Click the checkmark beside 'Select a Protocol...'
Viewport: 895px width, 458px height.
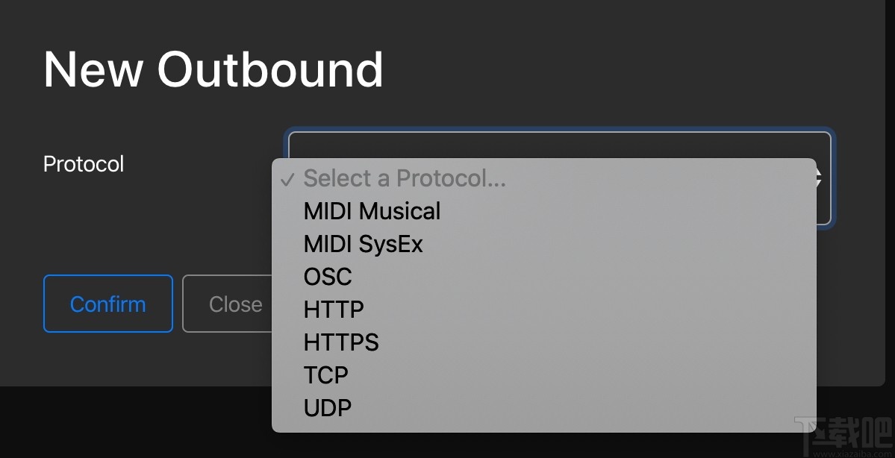coord(286,179)
